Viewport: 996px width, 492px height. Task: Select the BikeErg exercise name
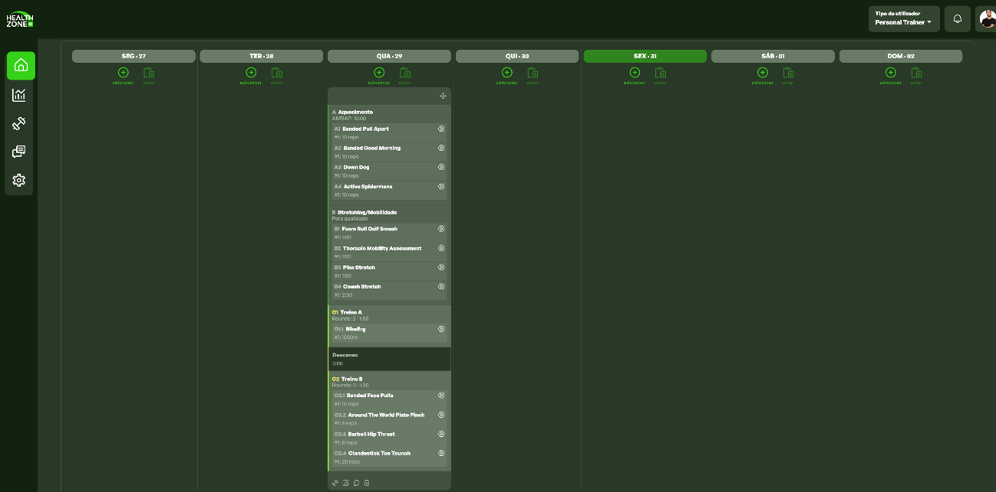pyautogui.click(x=355, y=329)
